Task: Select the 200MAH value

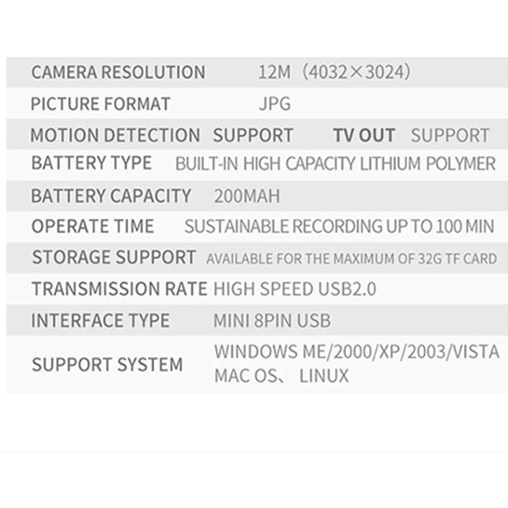Action: click(x=247, y=196)
